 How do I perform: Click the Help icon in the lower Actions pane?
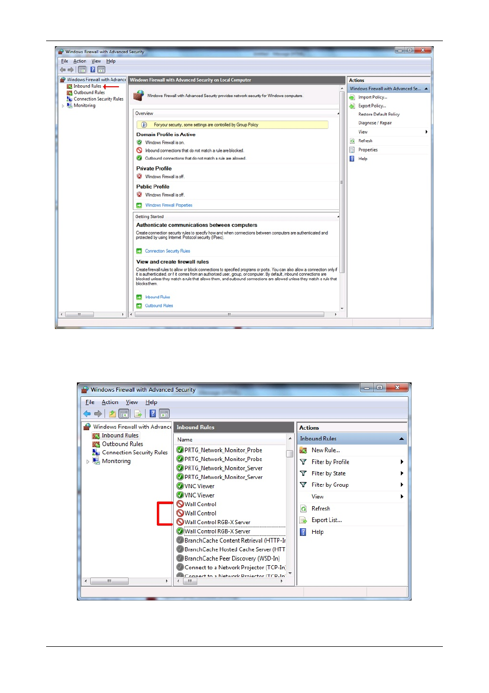(303, 532)
